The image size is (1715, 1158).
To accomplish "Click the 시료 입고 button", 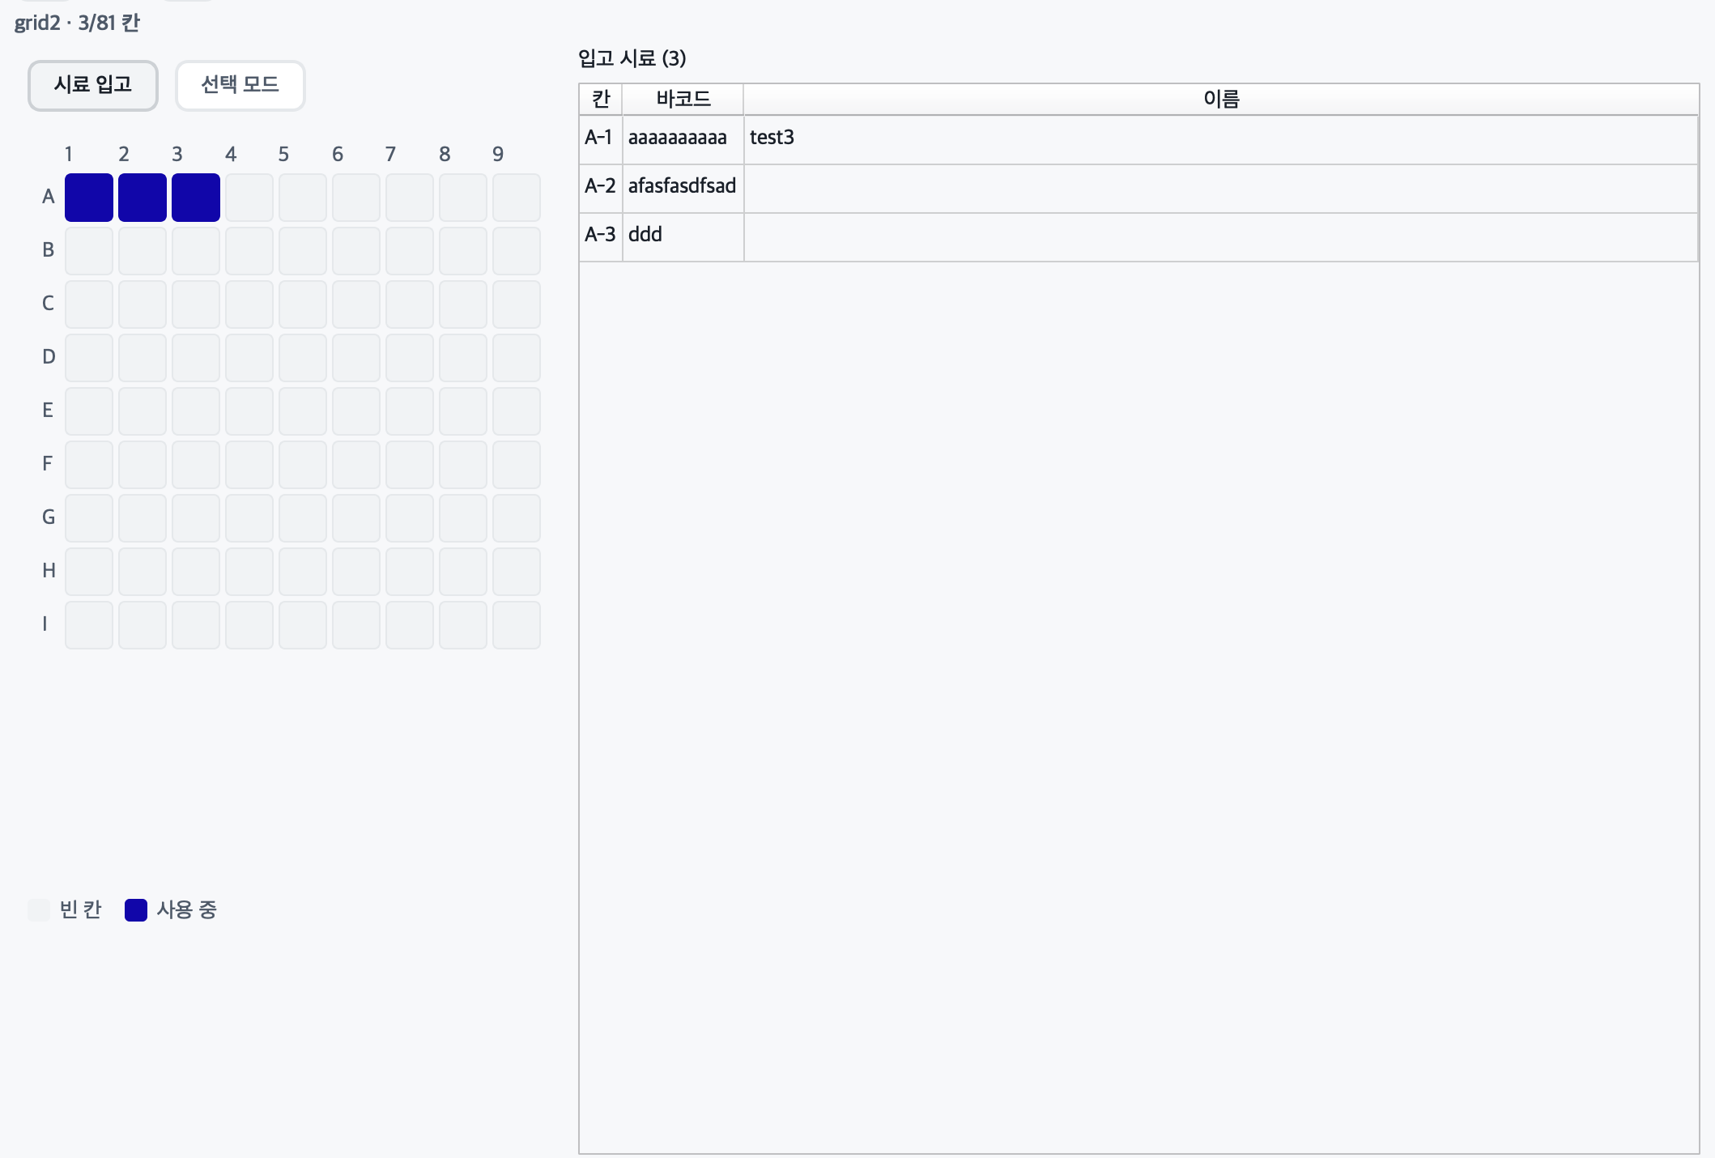I will coord(93,85).
